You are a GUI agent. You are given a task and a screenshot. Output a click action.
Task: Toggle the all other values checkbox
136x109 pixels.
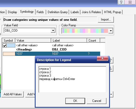(4, 45)
